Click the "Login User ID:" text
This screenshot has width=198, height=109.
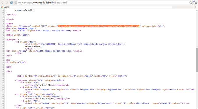(x=43, y=85)
